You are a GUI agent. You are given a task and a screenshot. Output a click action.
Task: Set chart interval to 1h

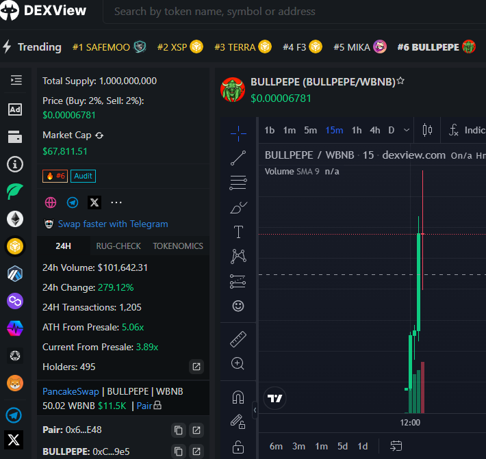tap(357, 131)
